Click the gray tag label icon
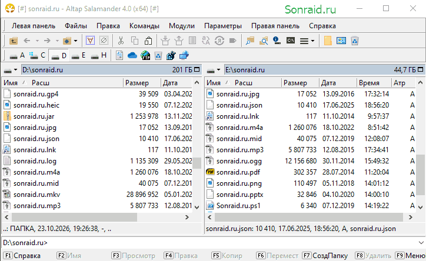The image size is (426, 261). (x=232, y=41)
